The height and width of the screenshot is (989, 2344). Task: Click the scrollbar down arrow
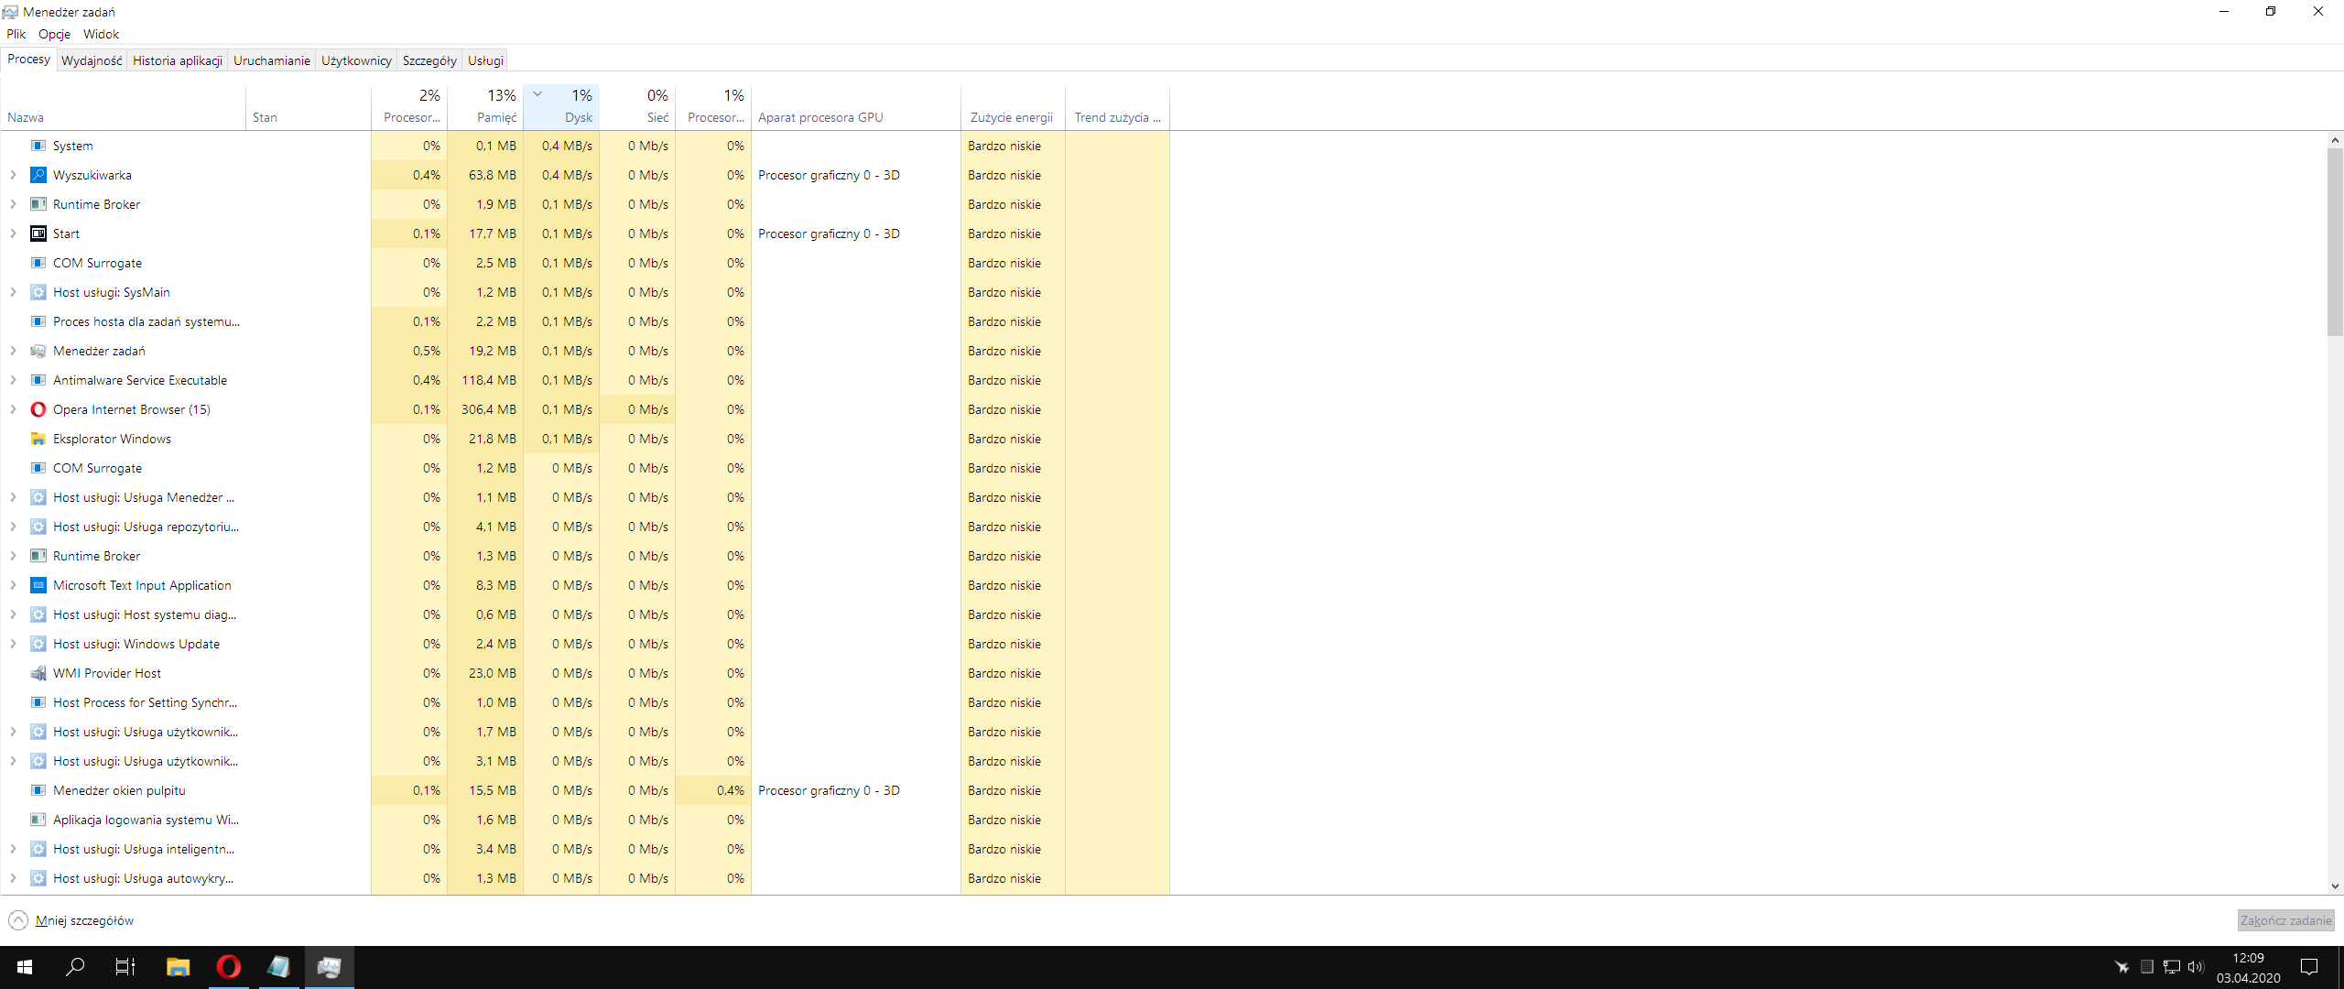(x=2335, y=886)
